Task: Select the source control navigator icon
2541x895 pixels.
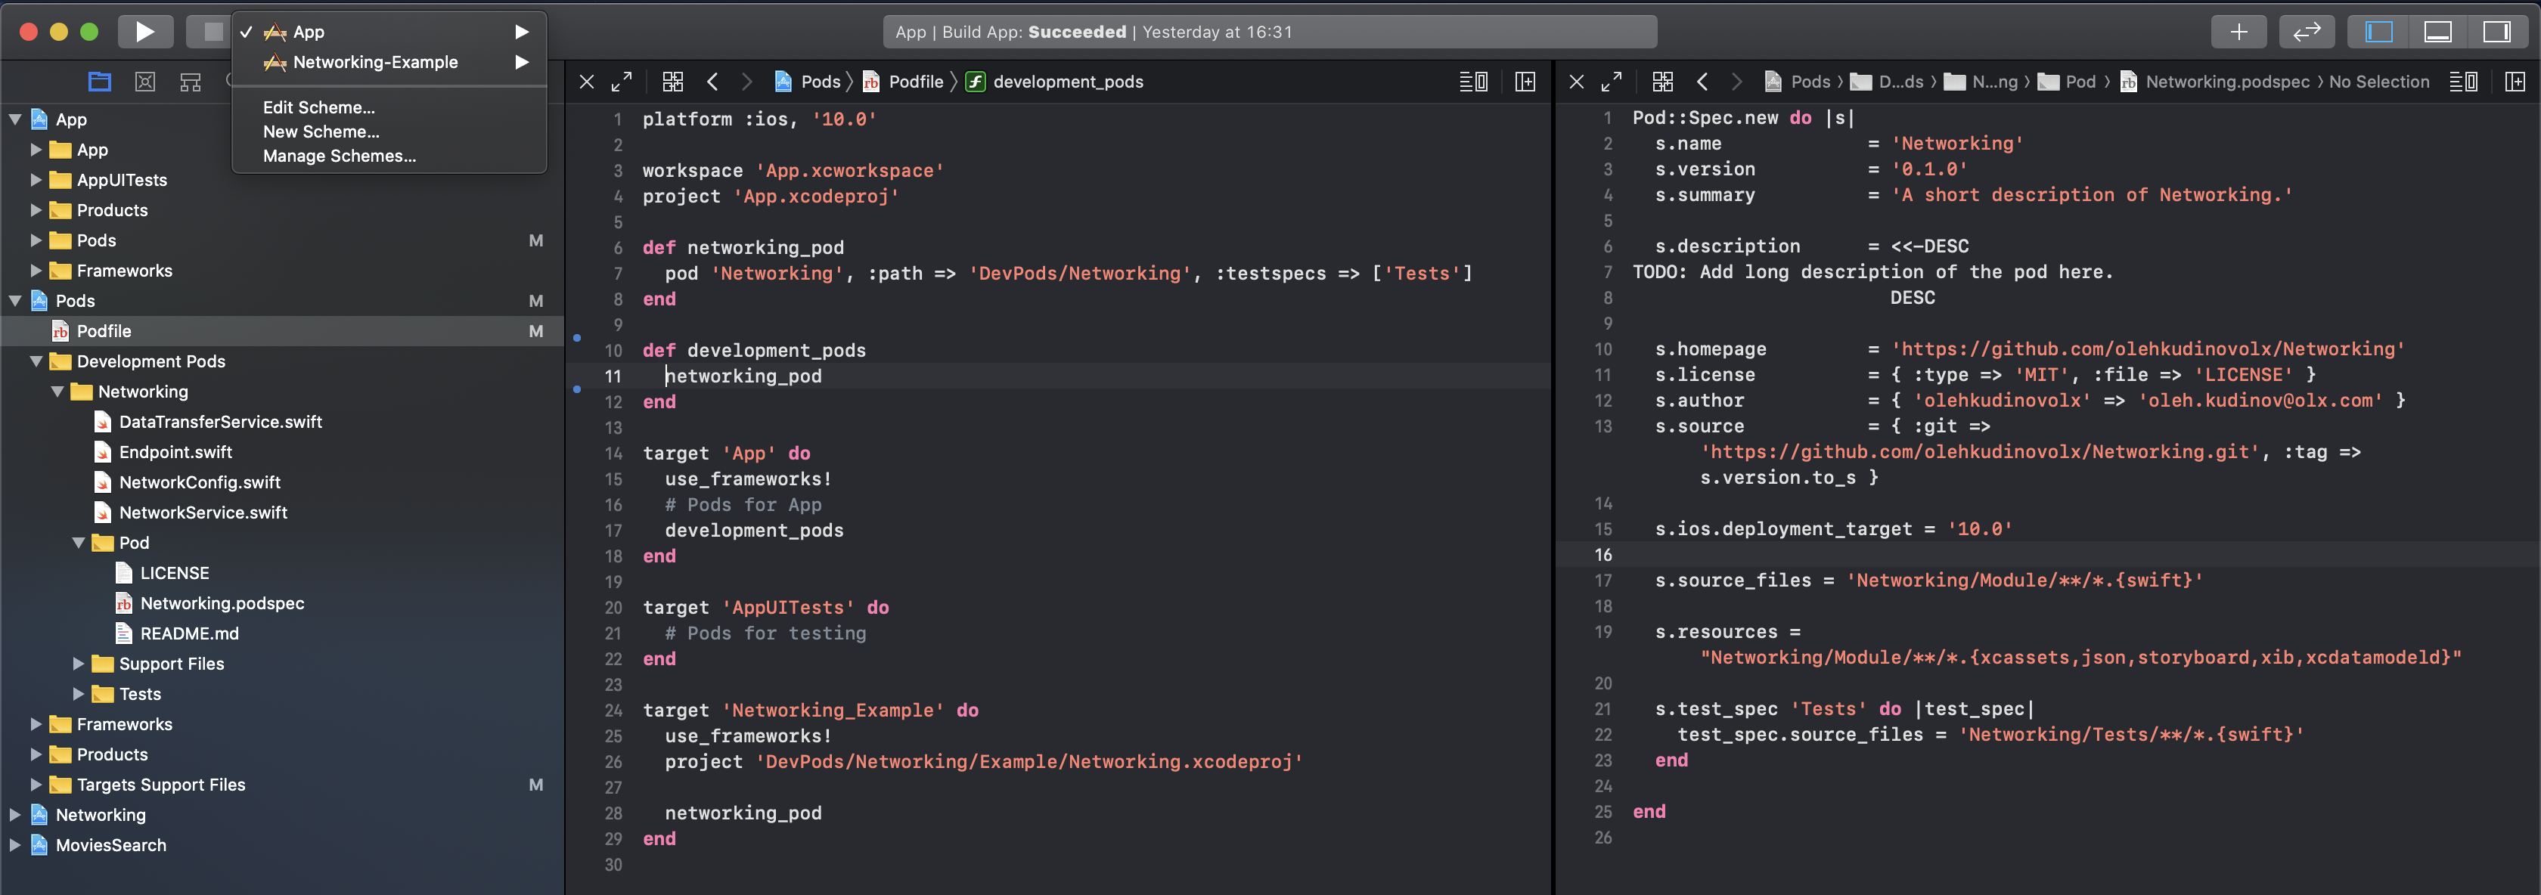Action: (x=145, y=82)
